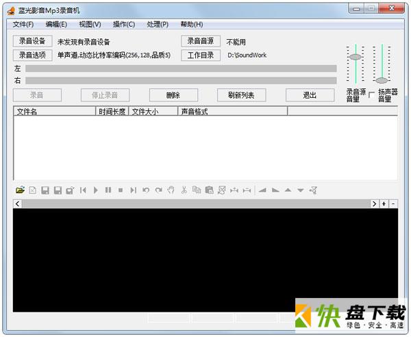Open the 文件(F) menu
Viewport: 411px width, 337px height.
tap(23, 25)
